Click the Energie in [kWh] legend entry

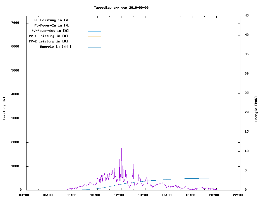click(x=56, y=47)
